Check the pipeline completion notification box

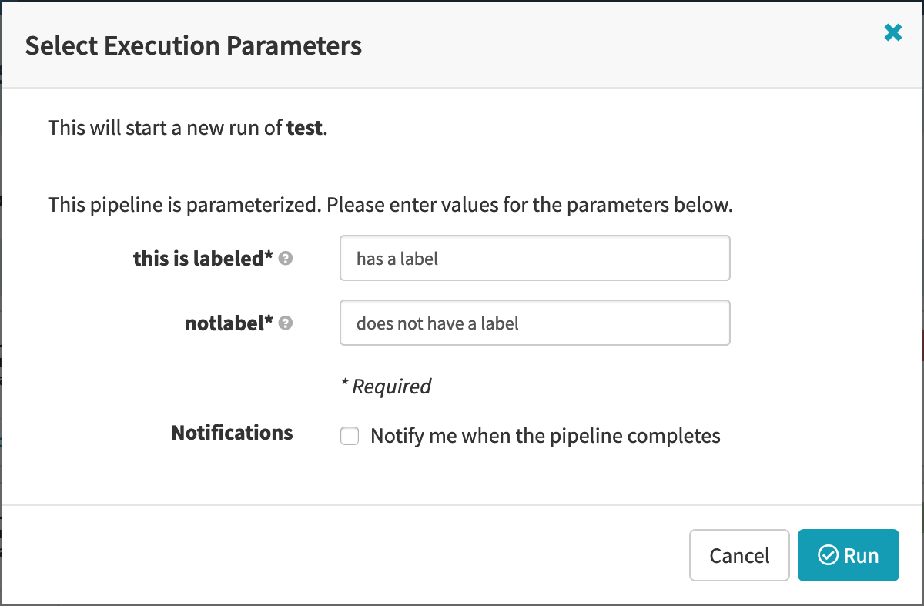click(350, 436)
